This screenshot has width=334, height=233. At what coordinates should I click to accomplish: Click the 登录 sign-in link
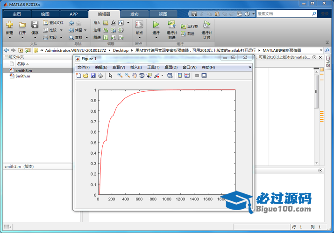coord(324,14)
